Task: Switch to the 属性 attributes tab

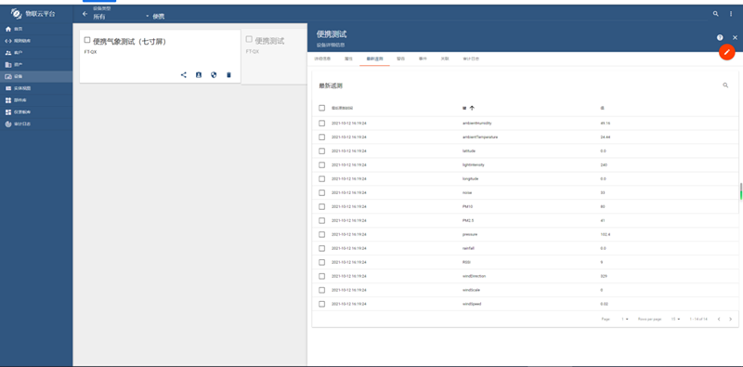Action: [x=348, y=59]
